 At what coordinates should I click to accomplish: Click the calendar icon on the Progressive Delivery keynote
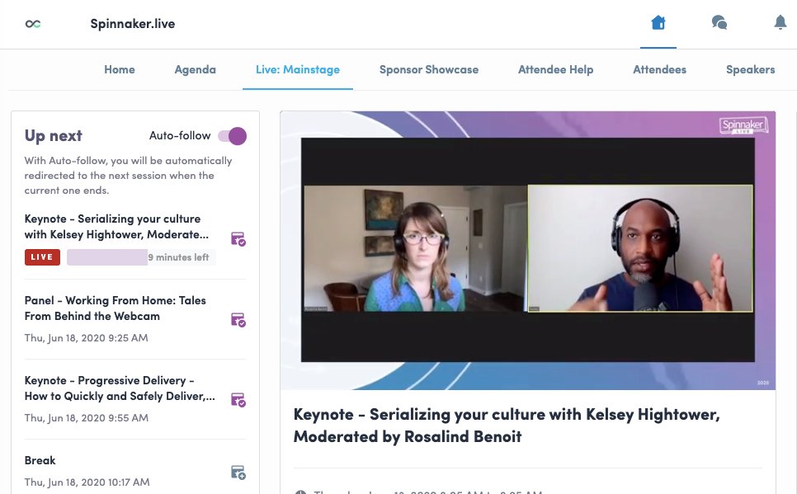tap(238, 400)
